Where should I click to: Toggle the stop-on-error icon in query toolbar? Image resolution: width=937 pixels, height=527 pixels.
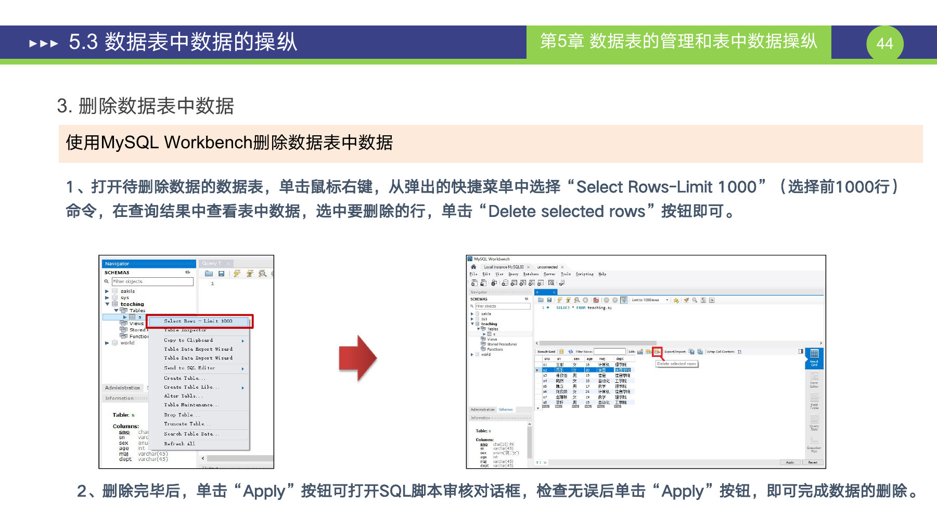click(596, 300)
